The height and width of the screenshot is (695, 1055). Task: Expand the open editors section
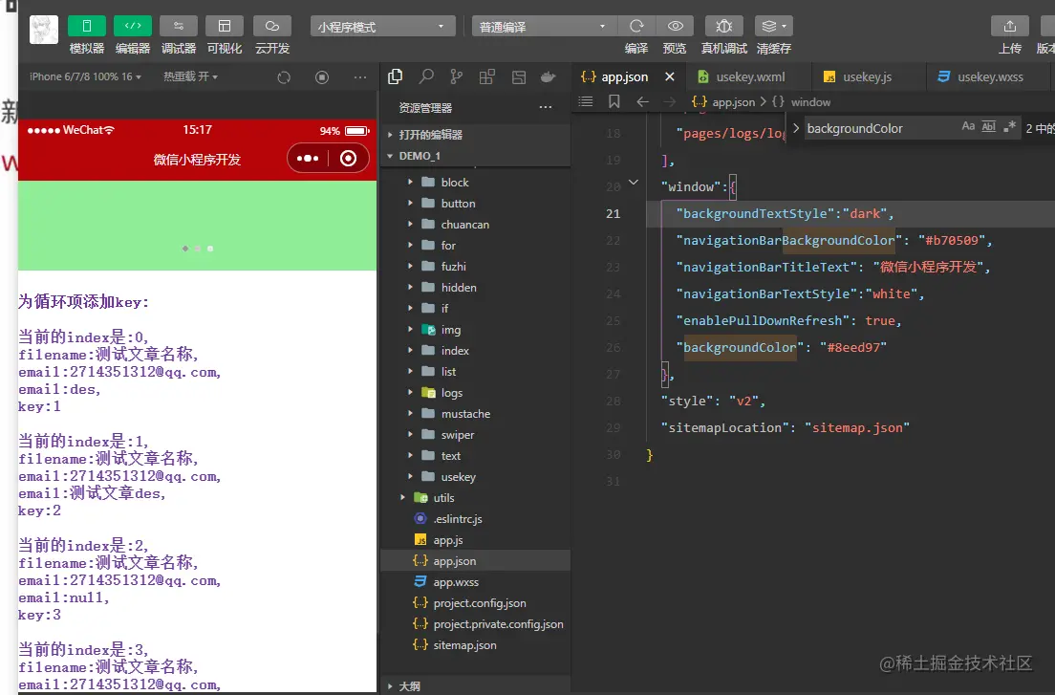tap(476, 135)
